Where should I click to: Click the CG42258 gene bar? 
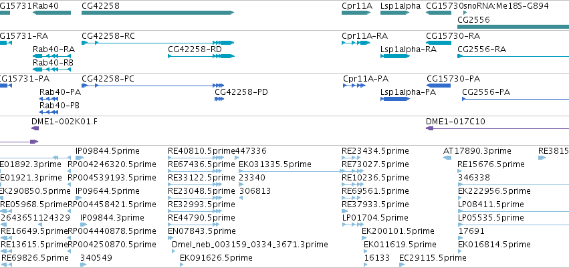[158, 13]
